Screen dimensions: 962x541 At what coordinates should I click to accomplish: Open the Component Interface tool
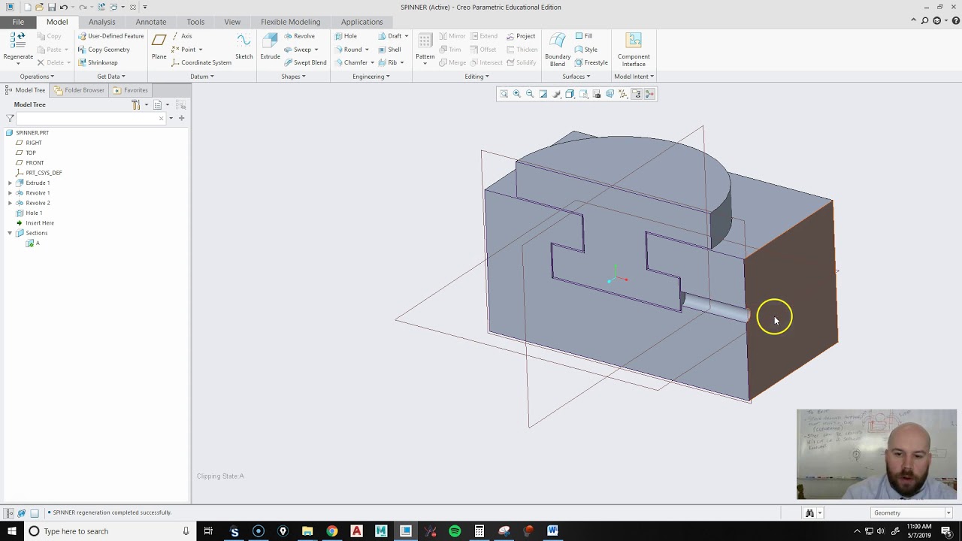click(634, 50)
